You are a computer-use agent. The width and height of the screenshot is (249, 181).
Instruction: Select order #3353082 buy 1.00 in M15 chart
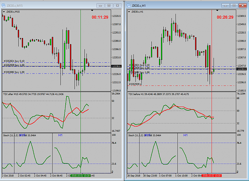pos(14,72)
